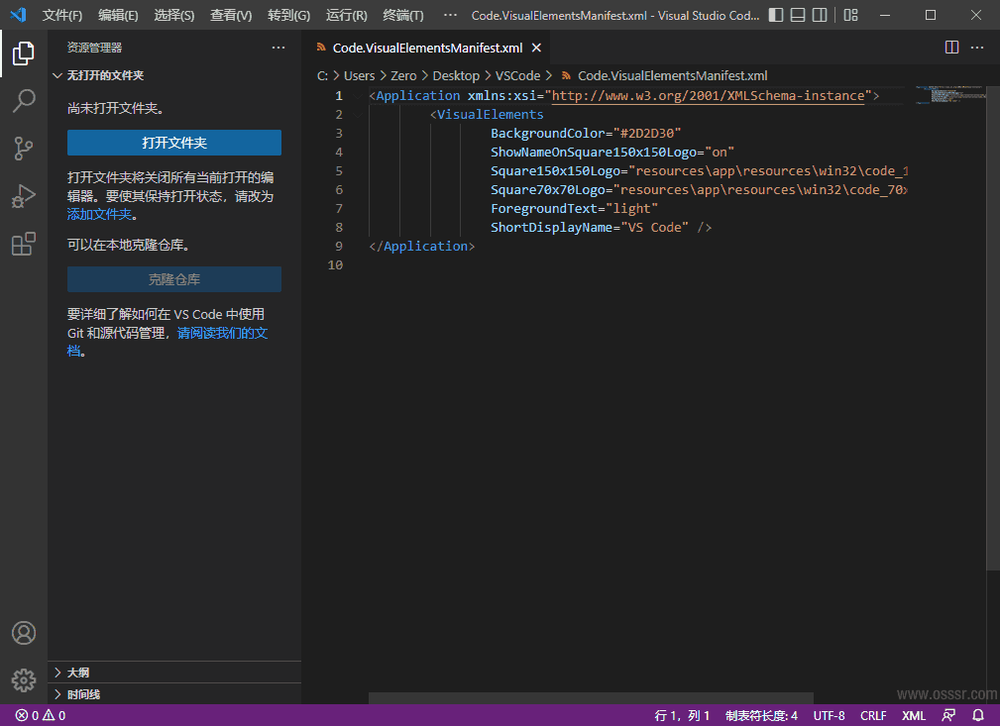Select the file name breadcrumb segment
Viewport: 1000px width, 726px height.
pyautogui.click(x=672, y=76)
